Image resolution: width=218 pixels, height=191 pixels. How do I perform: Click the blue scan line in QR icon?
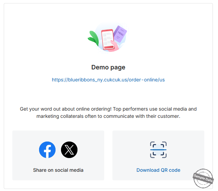pos(158,150)
